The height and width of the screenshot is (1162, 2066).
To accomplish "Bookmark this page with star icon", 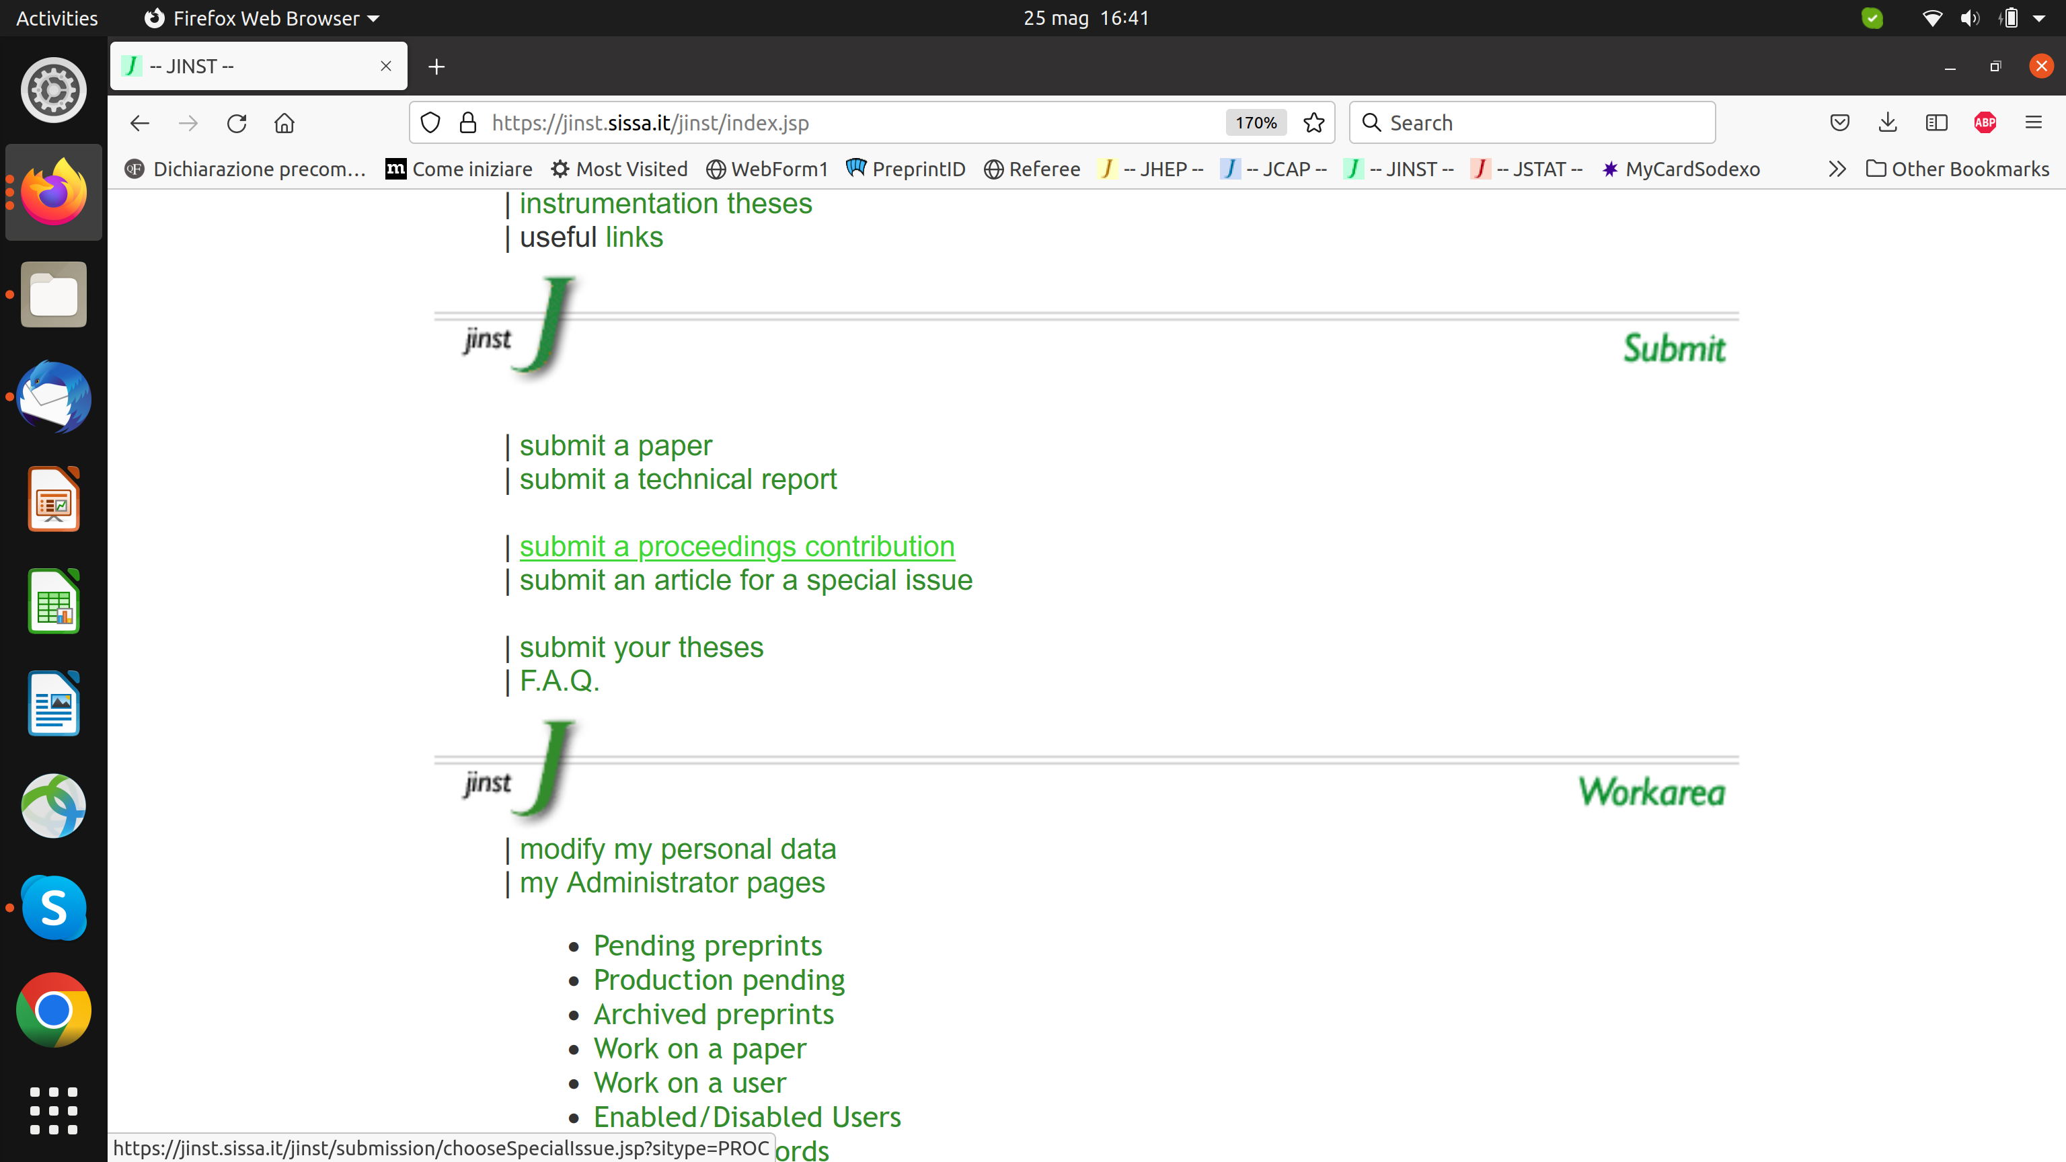I will [x=1313, y=122].
